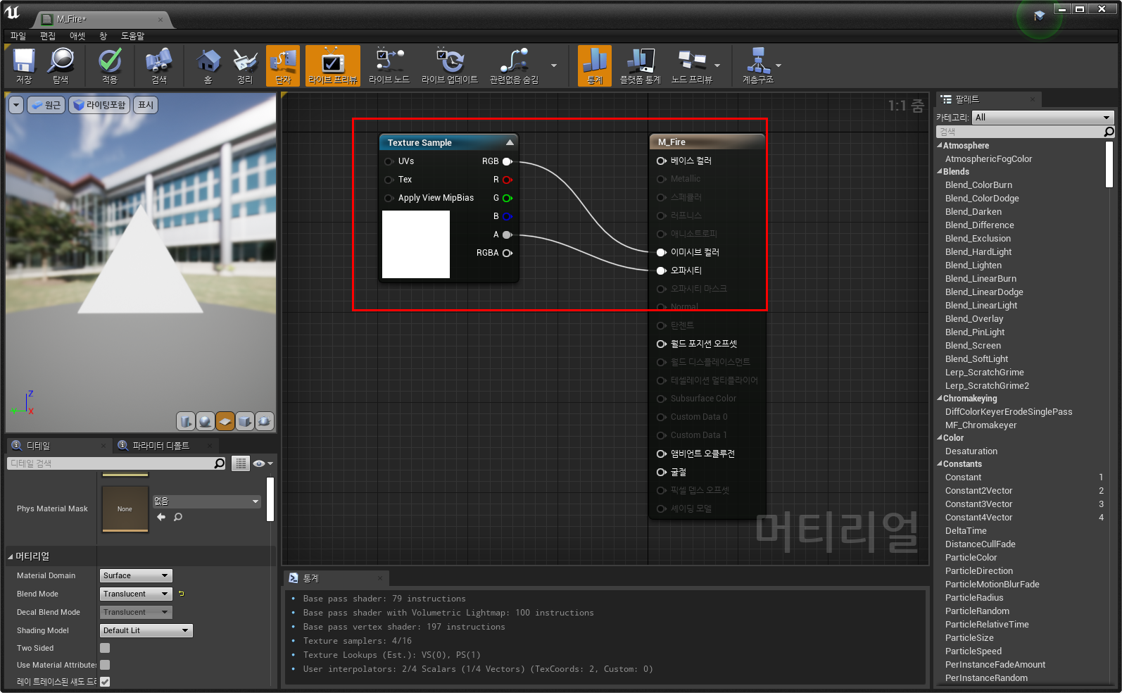This screenshot has height=693, width=1122.
Task: Open the 파일 menu
Action: pos(18,36)
